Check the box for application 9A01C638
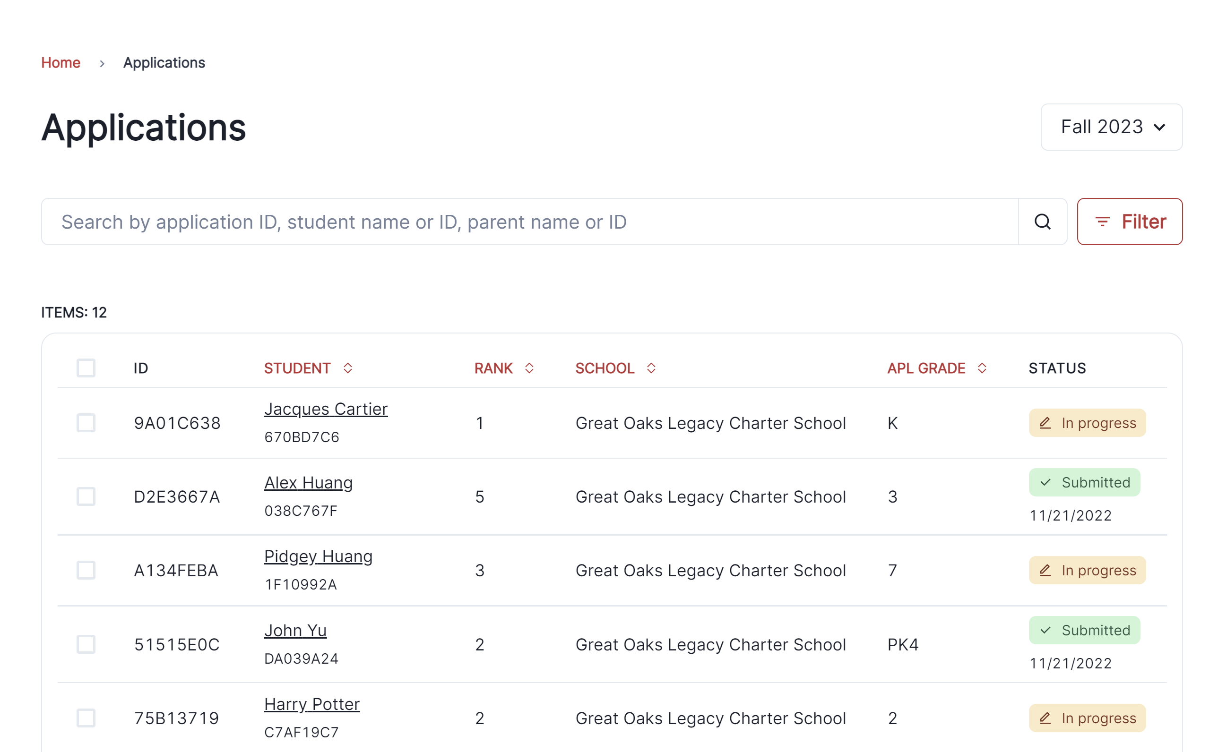Image resolution: width=1218 pixels, height=752 pixels. 86,423
